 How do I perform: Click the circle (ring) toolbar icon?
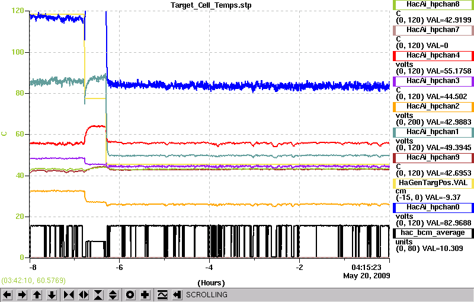click(x=130, y=294)
